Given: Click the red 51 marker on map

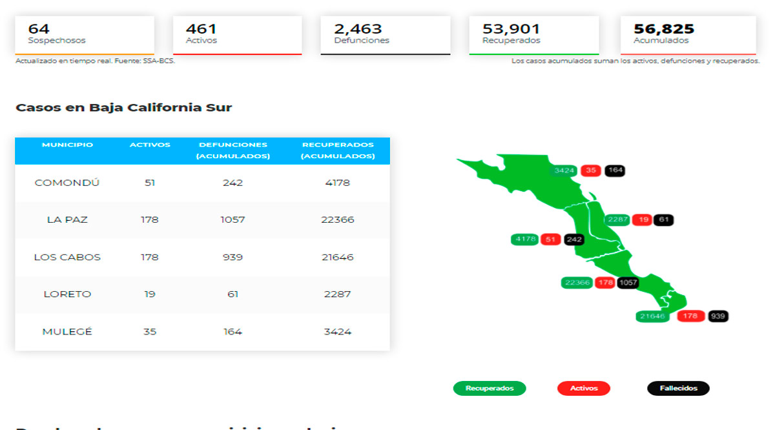Looking at the screenshot, I should 550,240.
